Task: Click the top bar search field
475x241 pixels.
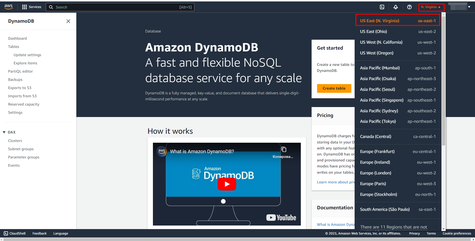Action: (x=120, y=7)
